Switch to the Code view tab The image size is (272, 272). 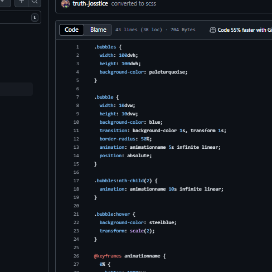pyautogui.click(x=71, y=30)
